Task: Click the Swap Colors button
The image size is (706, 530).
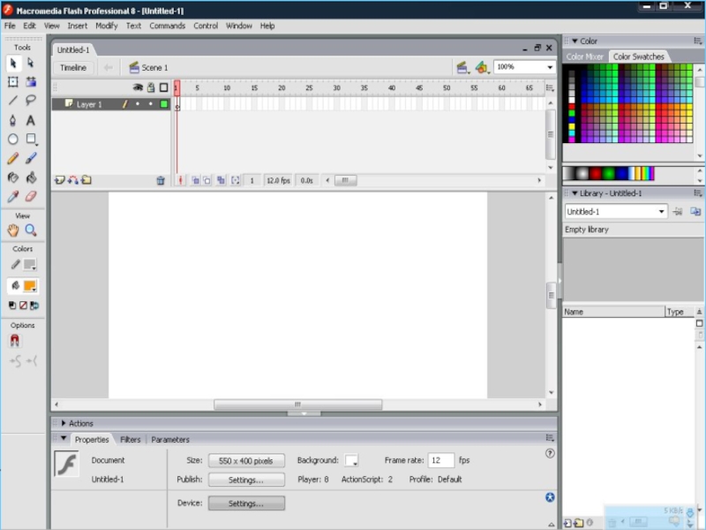Action: (x=34, y=306)
